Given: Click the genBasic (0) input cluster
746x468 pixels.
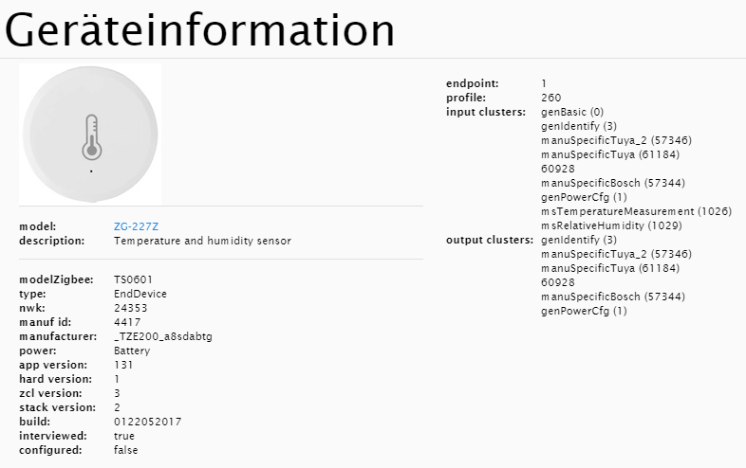Looking at the screenshot, I should coord(572,112).
